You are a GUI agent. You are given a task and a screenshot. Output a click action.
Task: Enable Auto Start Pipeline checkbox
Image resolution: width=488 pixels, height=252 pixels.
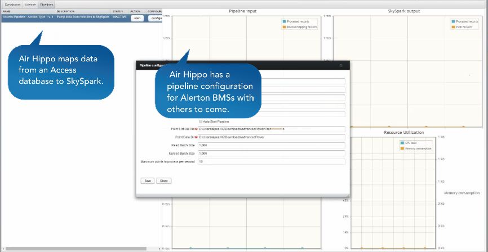coord(201,121)
